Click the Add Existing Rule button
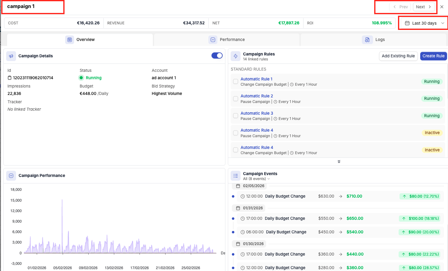 [x=398, y=56]
